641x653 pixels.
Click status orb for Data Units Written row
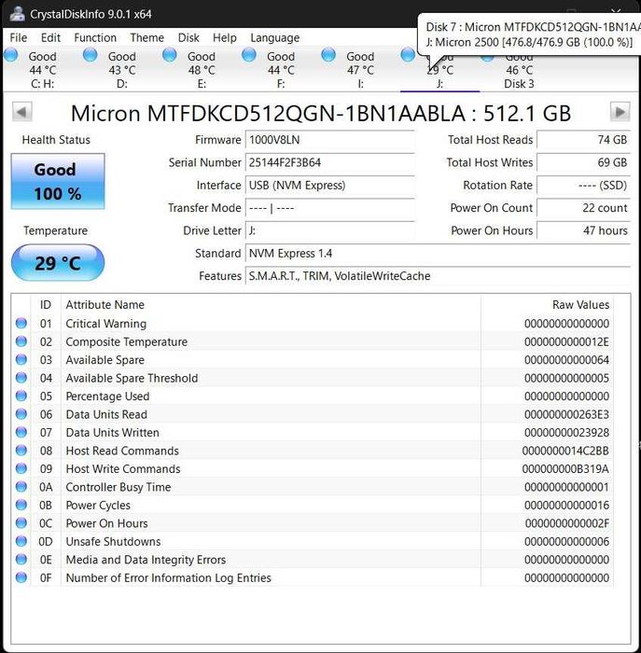tap(21, 432)
